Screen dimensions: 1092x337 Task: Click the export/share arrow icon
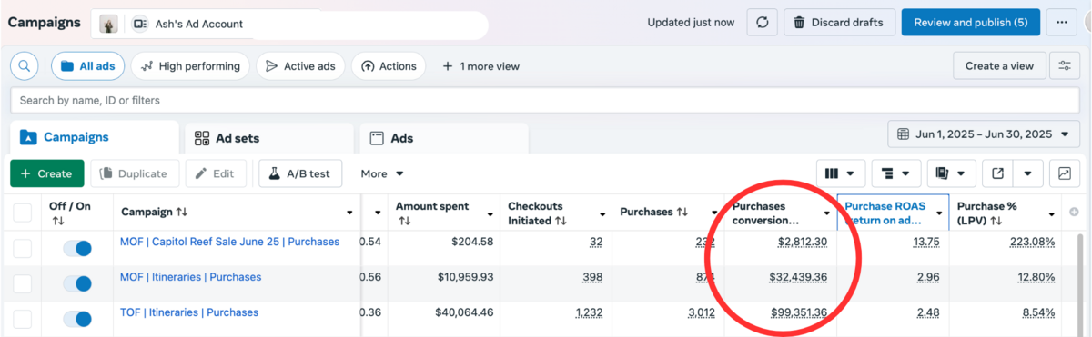(997, 173)
